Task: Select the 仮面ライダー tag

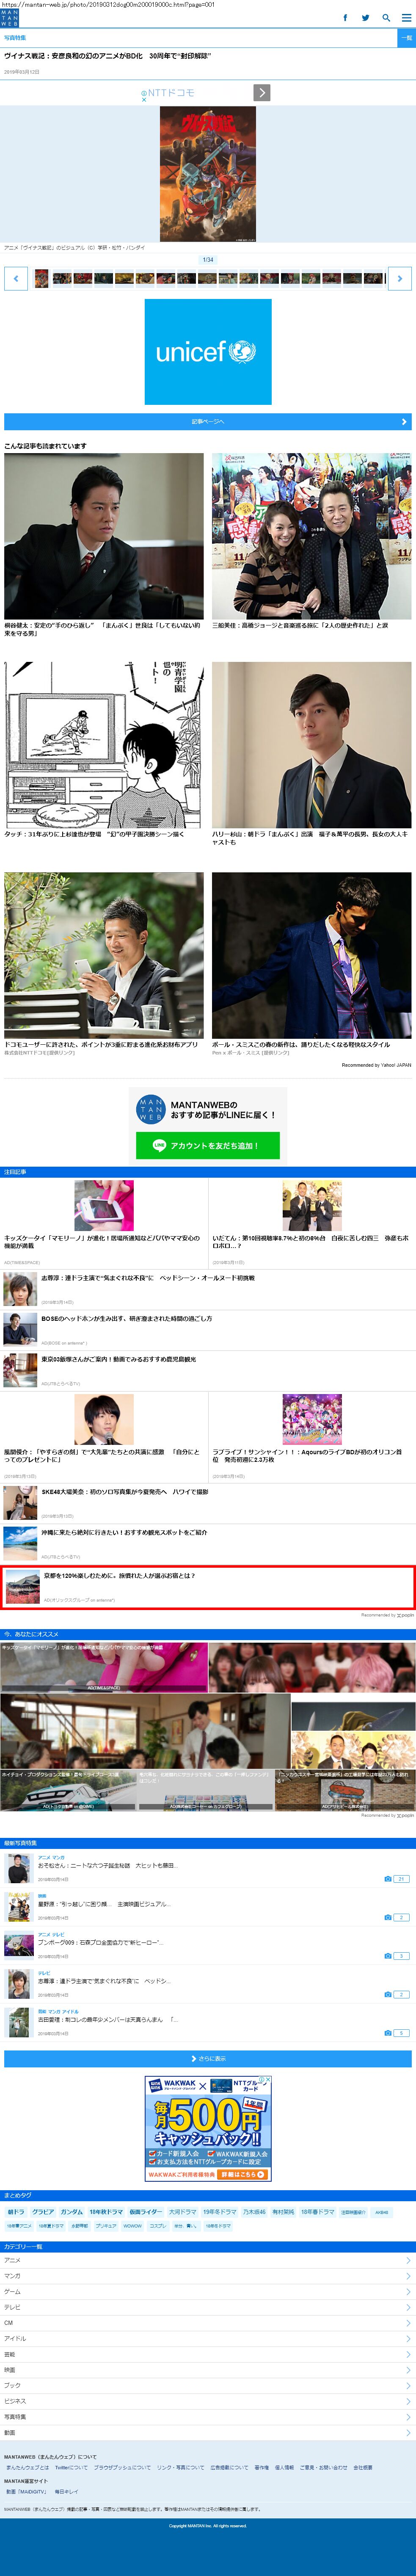Action: pos(145,2212)
